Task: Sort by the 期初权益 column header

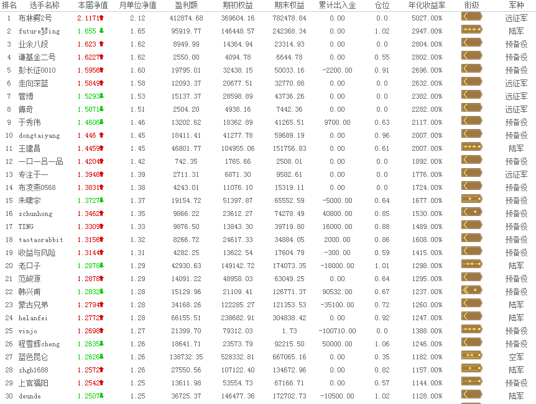Action: pyautogui.click(x=238, y=5)
